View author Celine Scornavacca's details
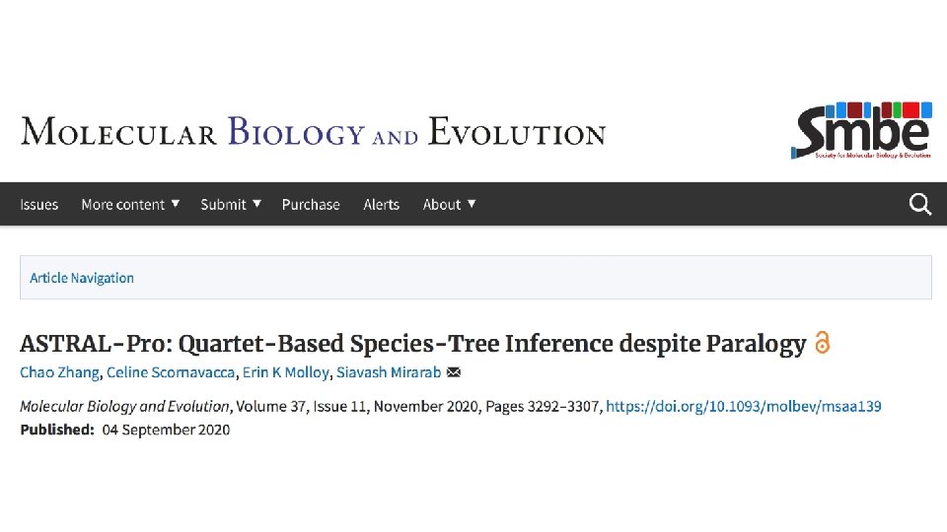947x532 pixels. (x=173, y=372)
